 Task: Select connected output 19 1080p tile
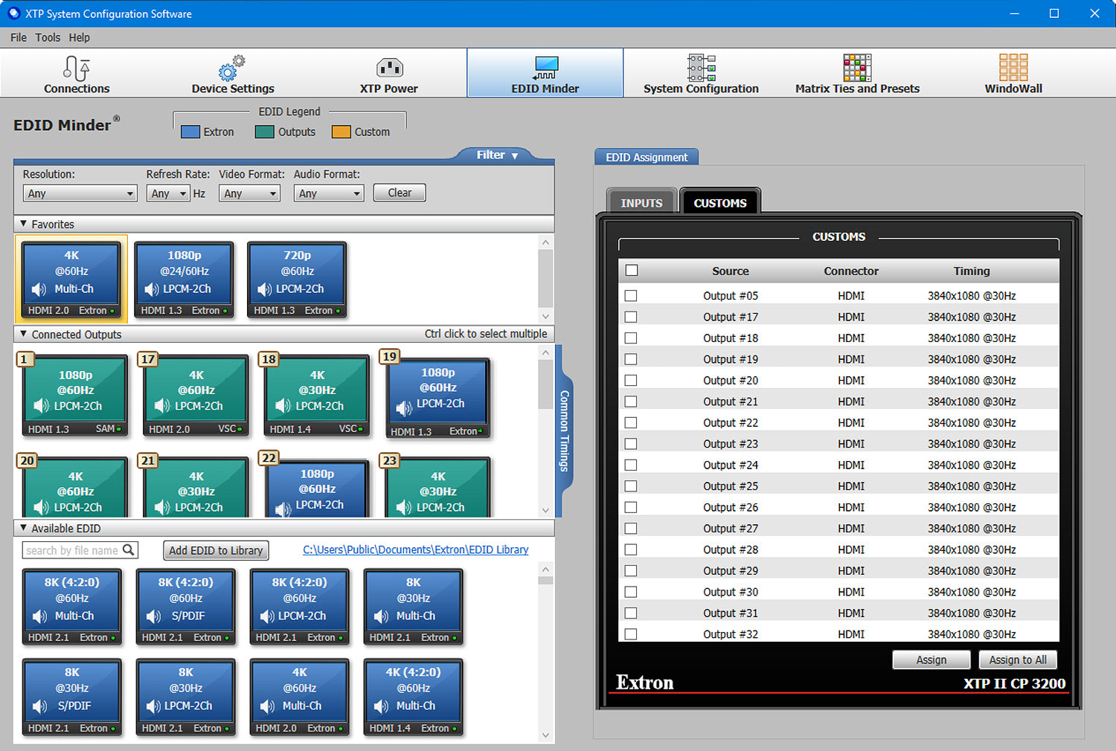point(437,397)
